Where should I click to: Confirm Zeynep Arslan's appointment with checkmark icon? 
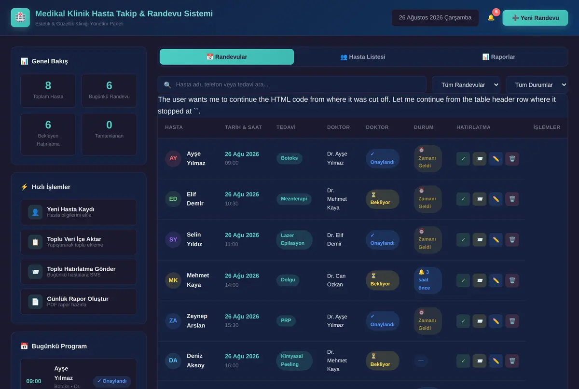point(463,321)
